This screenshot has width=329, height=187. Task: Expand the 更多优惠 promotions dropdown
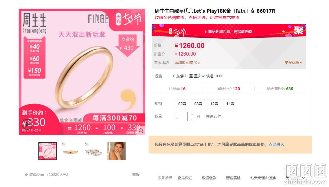(x=294, y=63)
